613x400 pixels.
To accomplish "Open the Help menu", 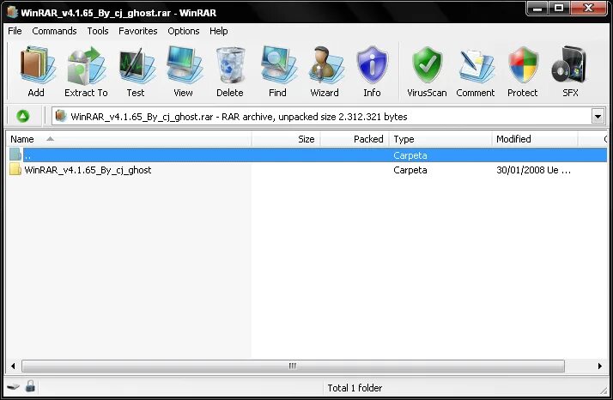I will click(x=219, y=31).
